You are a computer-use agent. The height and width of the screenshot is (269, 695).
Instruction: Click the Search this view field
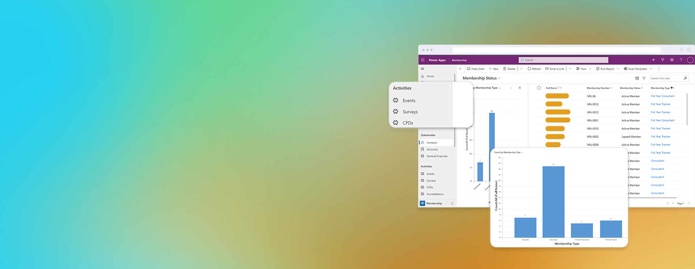(665, 78)
